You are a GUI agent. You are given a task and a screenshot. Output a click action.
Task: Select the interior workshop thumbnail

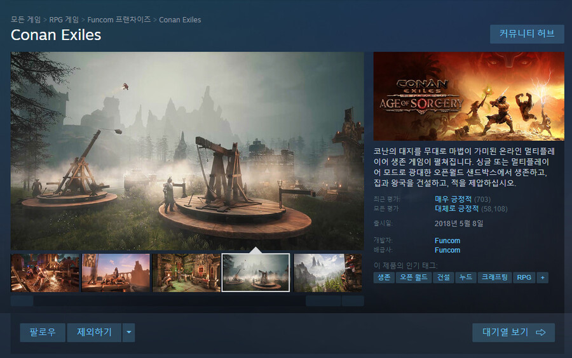[186, 273]
